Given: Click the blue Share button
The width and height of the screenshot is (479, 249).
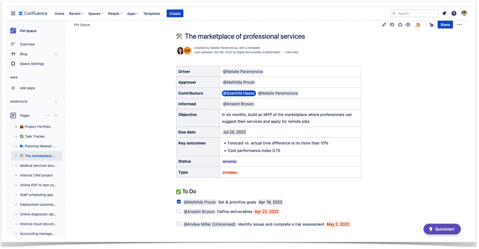Looking at the screenshot, I should point(445,25).
